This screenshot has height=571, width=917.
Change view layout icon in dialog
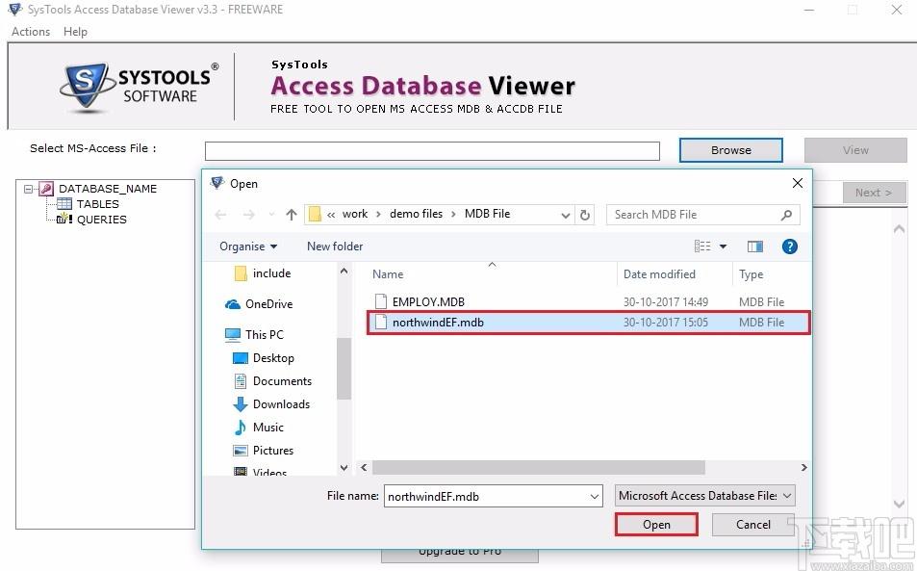tap(702, 247)
